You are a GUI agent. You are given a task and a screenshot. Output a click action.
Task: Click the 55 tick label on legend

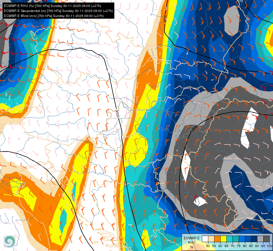(214, 246)
